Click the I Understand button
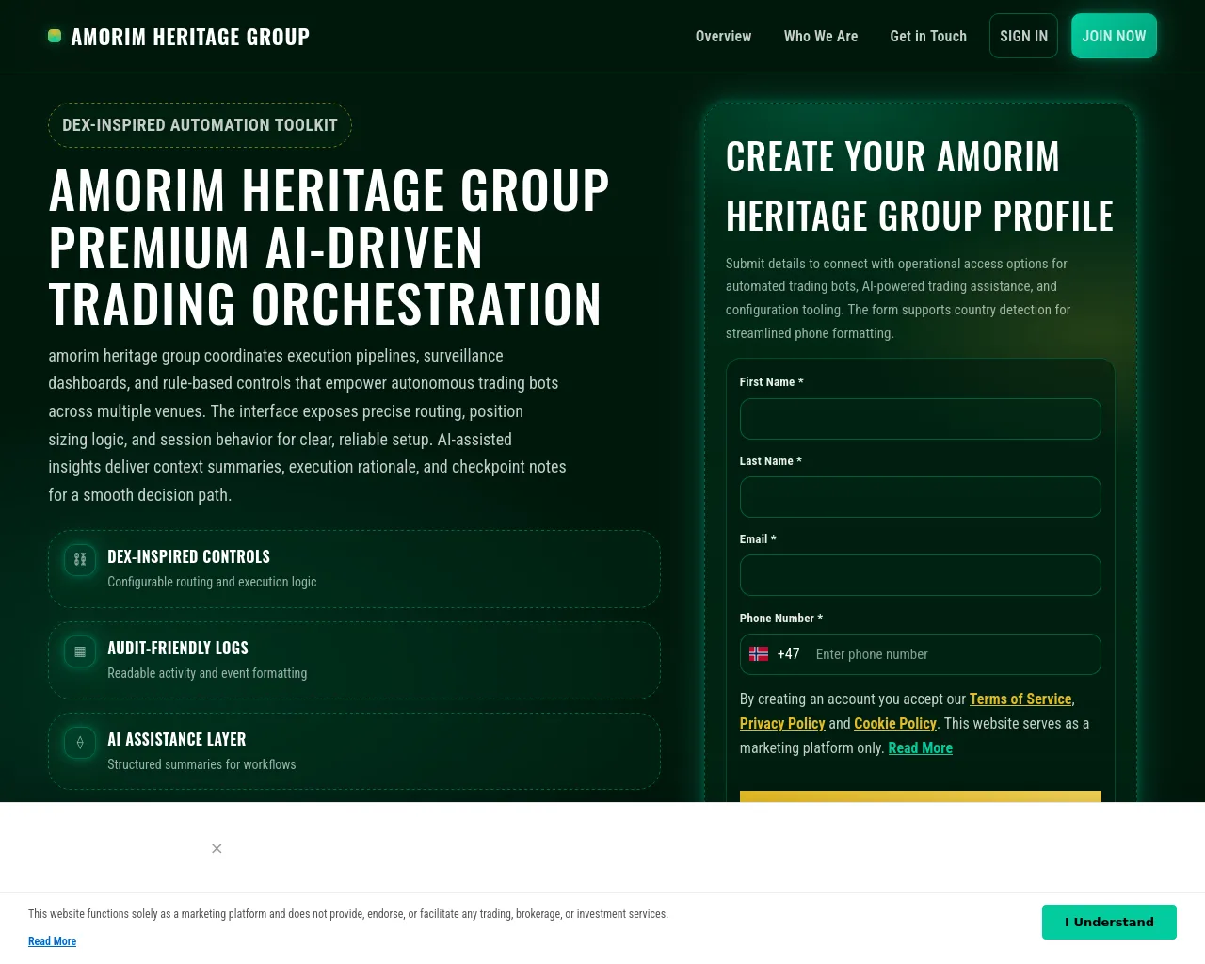This screenshot has width=1205, height=964. point(1109,922)
